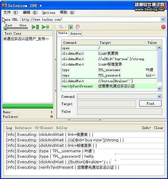Click the Target column header
The image size is (168, 179).
click(x=121, y=42)
